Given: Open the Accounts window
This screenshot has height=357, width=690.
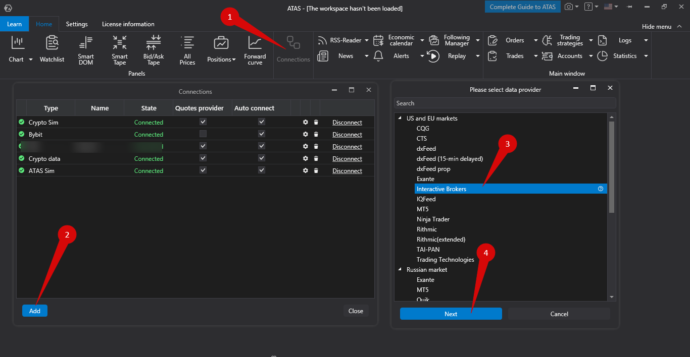Looking at the screenshot, I should (x=563, y=56).
